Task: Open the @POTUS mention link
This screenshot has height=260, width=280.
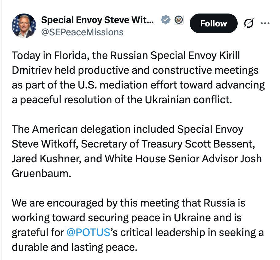Action: coord(88,232)
